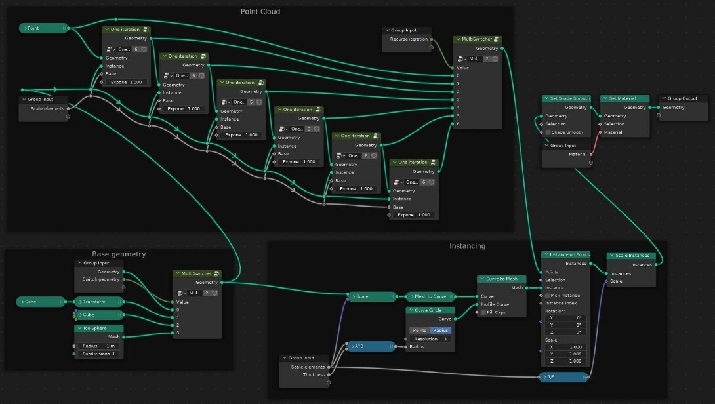The height and width of the screenshot is (404, 715).
Task: Click Selection socket on Set Material node
Action: 600,124
